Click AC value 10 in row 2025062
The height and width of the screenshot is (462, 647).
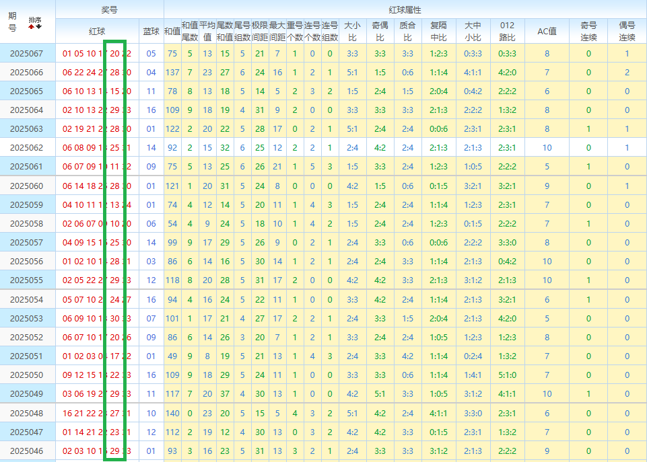click(547, 147)
